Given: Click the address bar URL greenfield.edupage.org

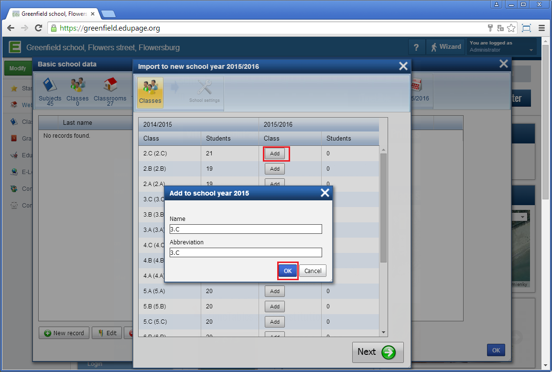Looking at the screenshot, I should click(110, 28).
